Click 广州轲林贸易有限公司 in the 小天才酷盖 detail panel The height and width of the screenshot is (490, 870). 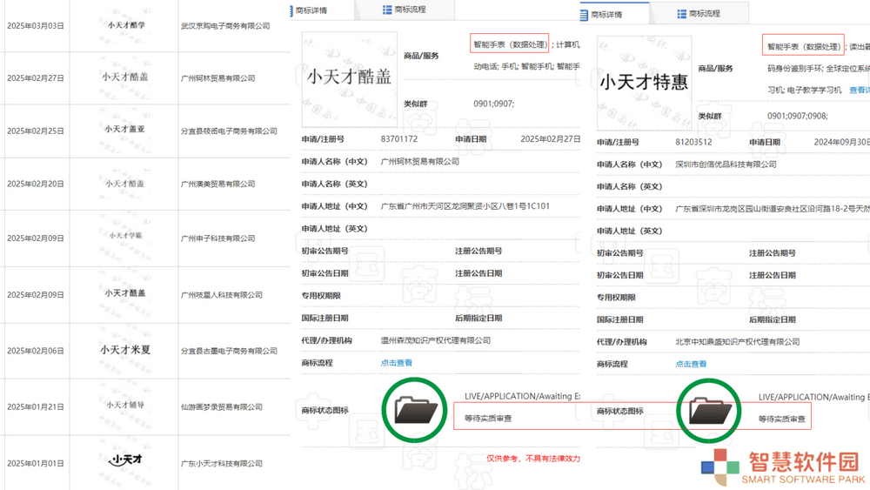[x=420, y=162]
